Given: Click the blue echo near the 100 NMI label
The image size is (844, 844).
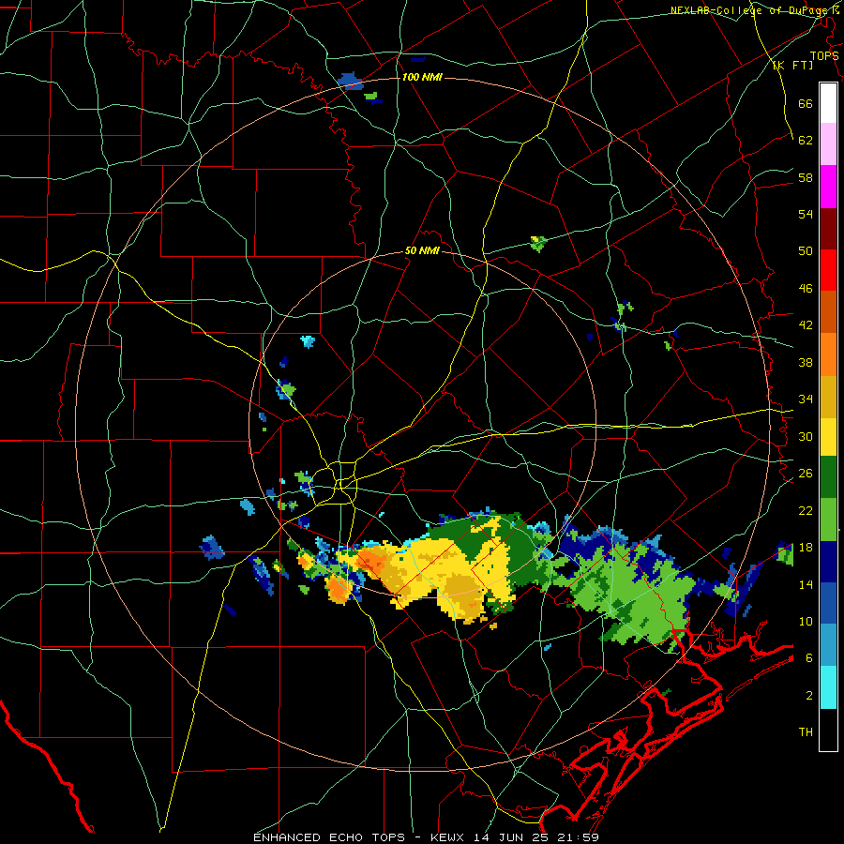Looking at the screenshot, I should pyautogui.click(x=351, y=81).
